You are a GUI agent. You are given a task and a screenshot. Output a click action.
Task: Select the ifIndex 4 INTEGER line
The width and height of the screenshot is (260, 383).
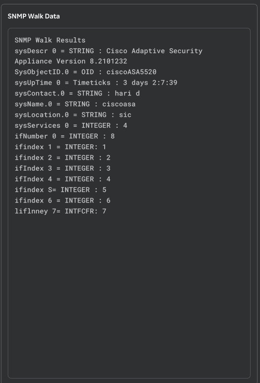click(63, 179)
